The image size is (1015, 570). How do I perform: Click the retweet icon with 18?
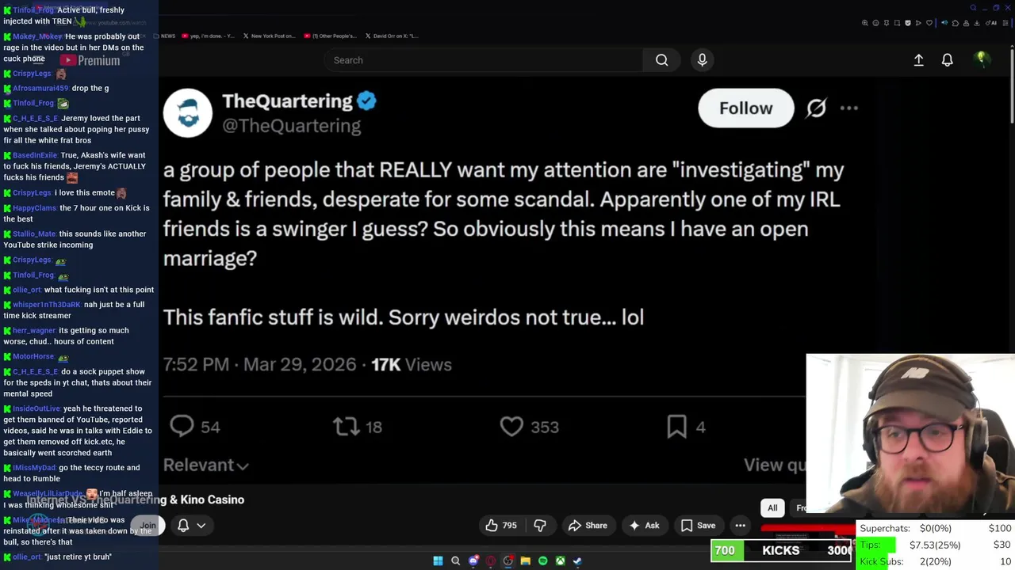pos(347,427)
